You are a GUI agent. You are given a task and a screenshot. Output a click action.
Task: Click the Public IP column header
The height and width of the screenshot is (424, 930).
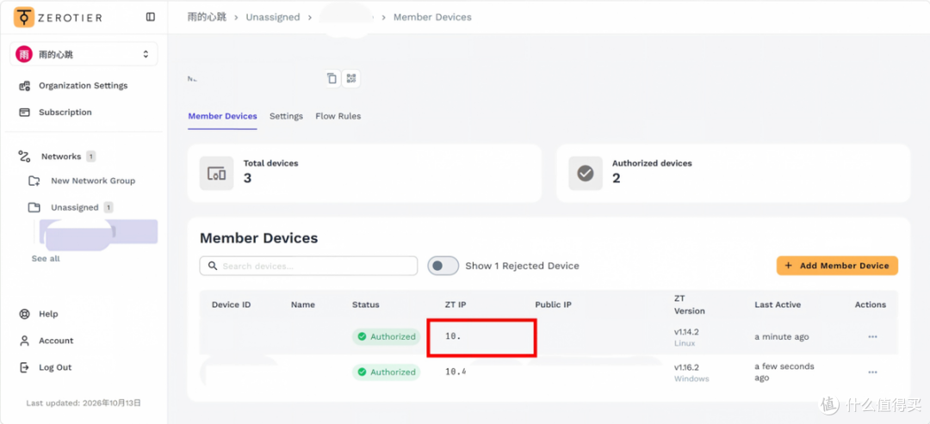[x=554, y=304]
